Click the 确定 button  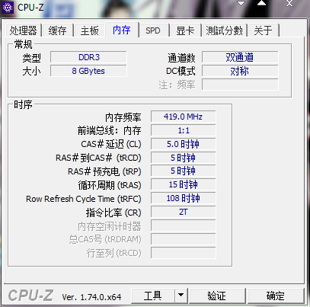pos(276,296)
